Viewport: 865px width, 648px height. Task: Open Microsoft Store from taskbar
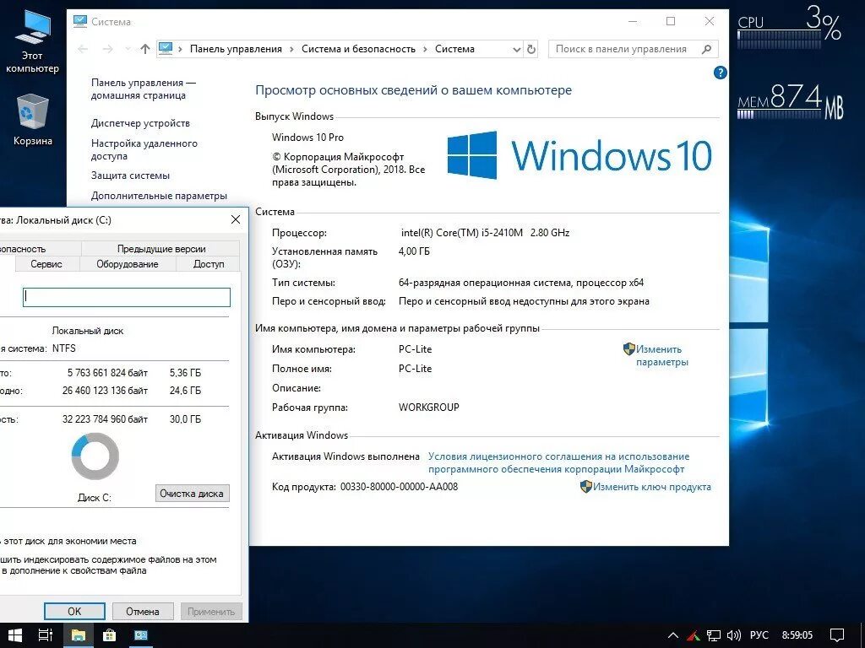click(x=109, y=635)
